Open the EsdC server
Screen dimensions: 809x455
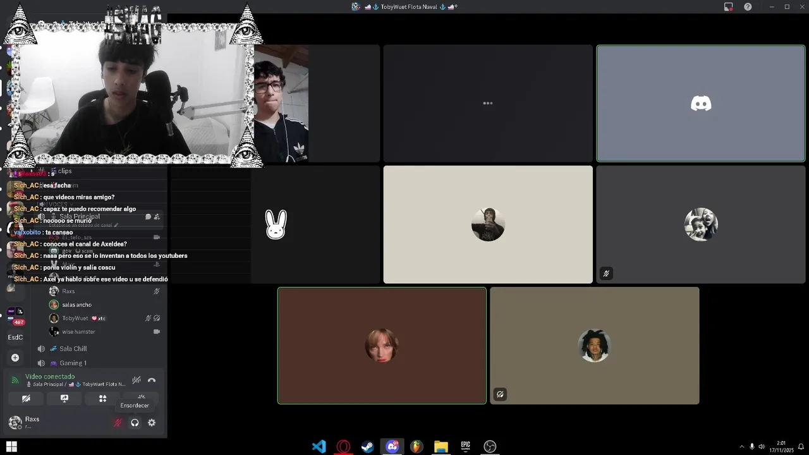pyautogui.click(x=15, y=337)
